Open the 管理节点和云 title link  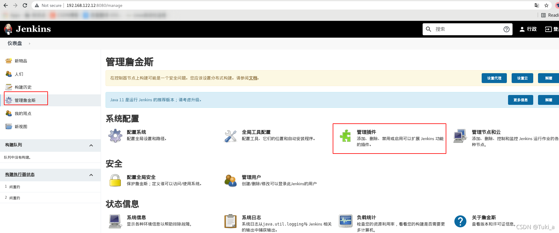486,132
